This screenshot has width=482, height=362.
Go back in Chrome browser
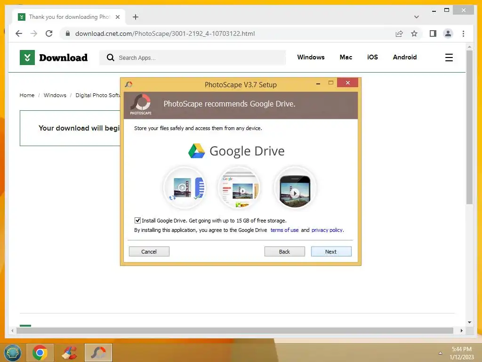[19, 33]
